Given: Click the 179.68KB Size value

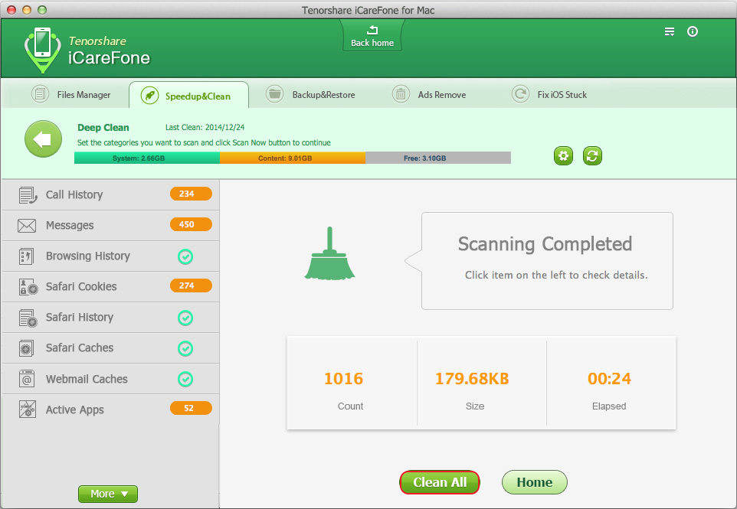Looking at the screenshot, I should (x=472, y=378).
